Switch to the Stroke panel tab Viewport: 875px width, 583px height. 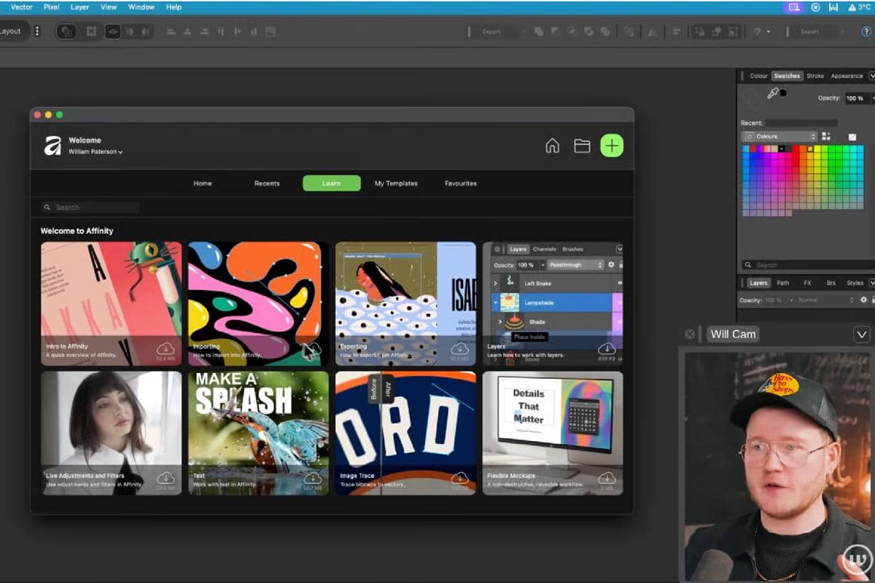[x=815, y=76]
